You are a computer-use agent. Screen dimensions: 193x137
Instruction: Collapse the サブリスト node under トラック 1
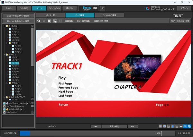7,83
